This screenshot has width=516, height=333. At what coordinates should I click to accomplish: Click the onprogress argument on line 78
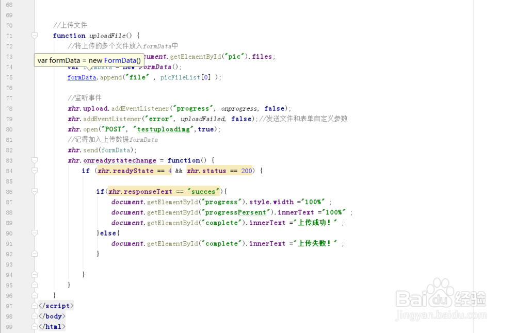coord(239,108)
